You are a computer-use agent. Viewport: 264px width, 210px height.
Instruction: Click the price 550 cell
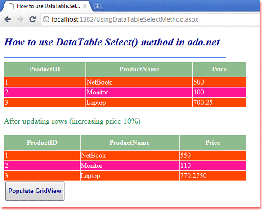click(213, 156)
